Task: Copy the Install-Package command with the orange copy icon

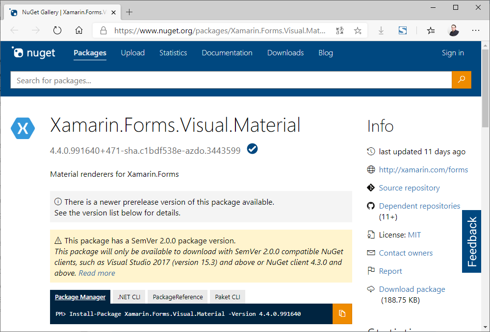Action: pyautogui.click(x=342, y=314)
